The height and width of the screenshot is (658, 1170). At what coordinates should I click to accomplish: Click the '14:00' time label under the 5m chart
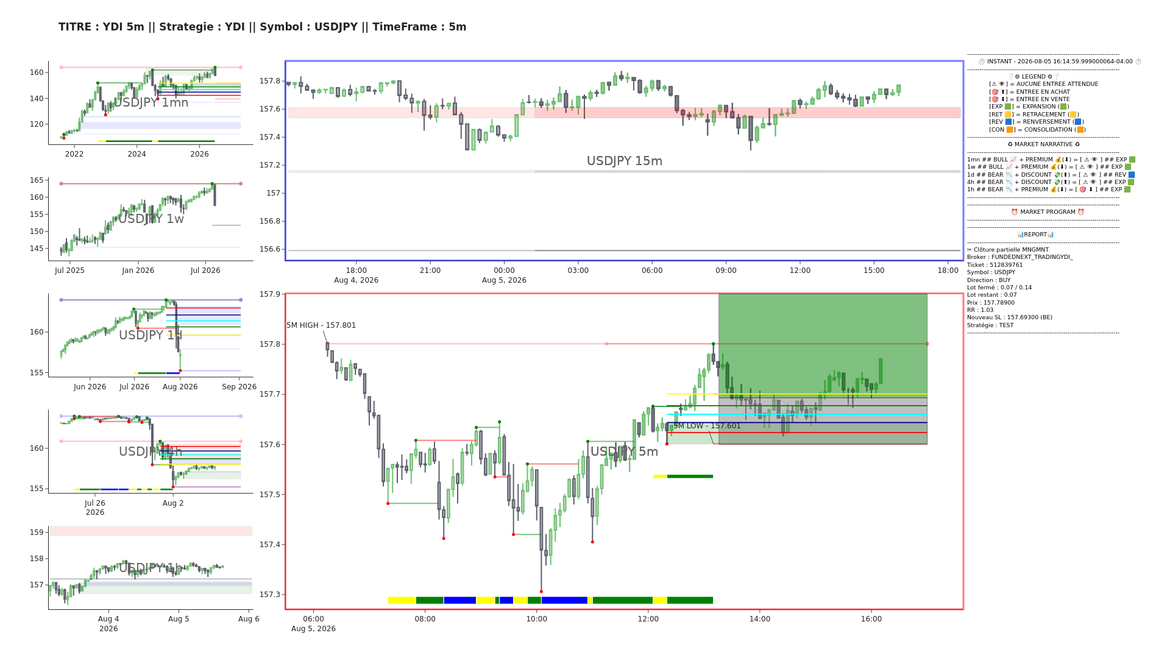(x=760, y=619)
